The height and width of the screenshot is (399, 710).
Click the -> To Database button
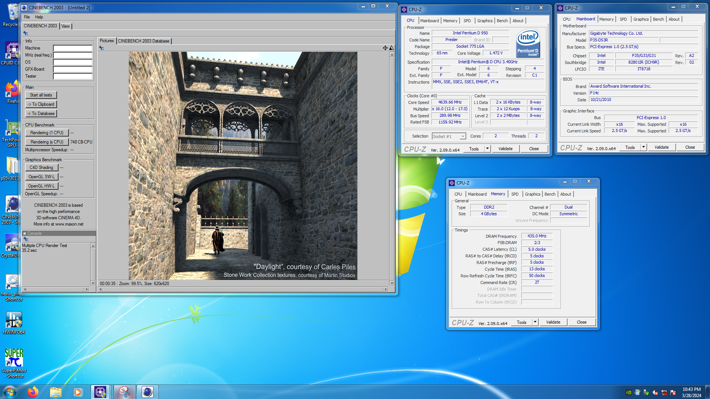click(x=41, y=114)
